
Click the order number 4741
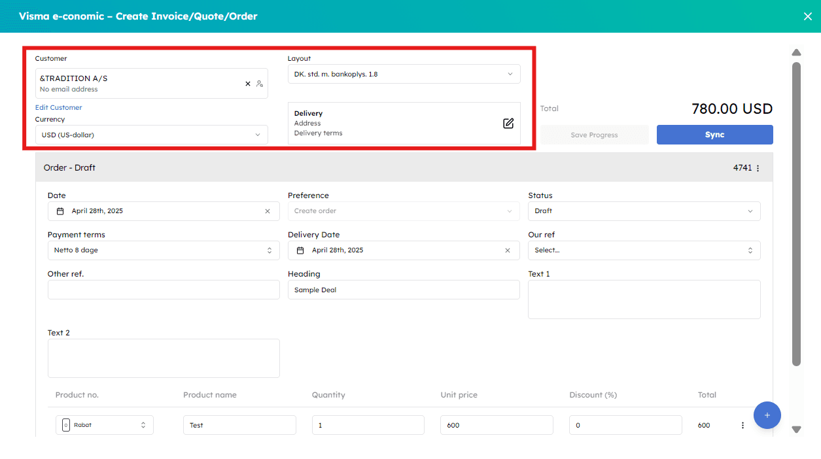click(742, 168)
